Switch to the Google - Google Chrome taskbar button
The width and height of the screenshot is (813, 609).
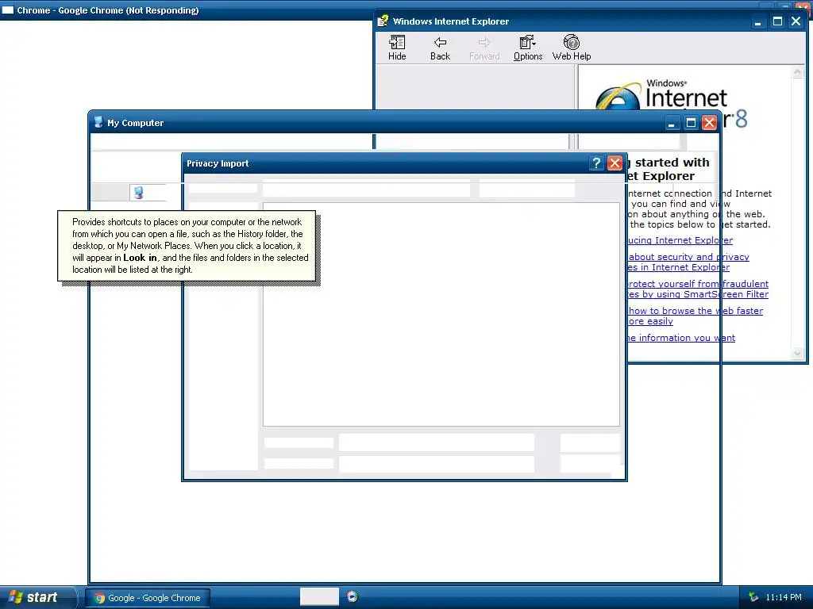[x=148, y=598]
